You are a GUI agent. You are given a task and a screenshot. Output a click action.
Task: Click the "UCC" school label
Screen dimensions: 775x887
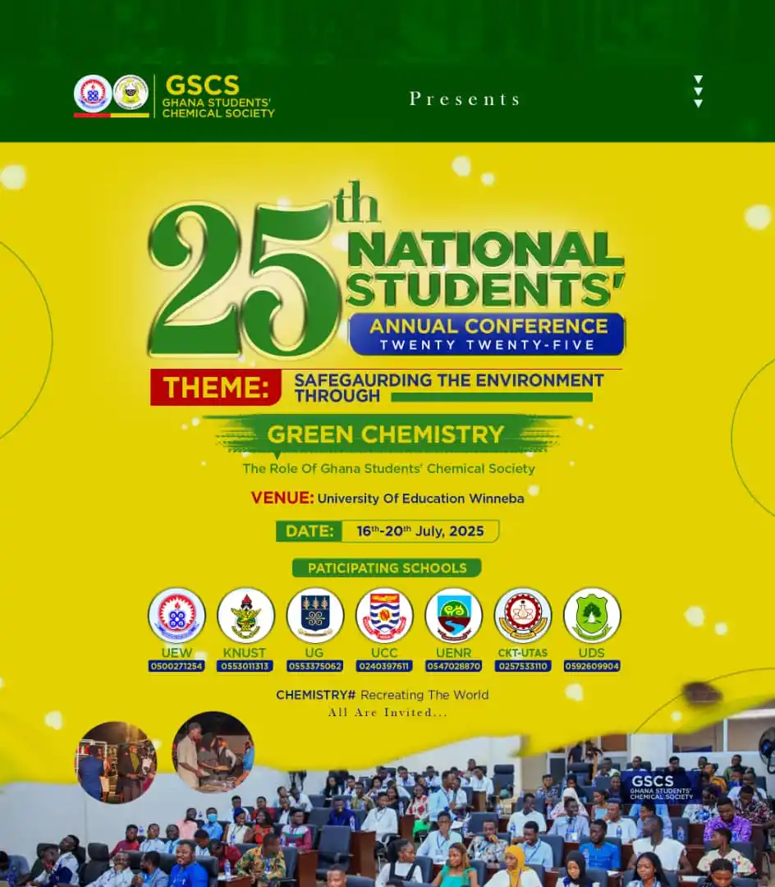click(x=384, y=652)
